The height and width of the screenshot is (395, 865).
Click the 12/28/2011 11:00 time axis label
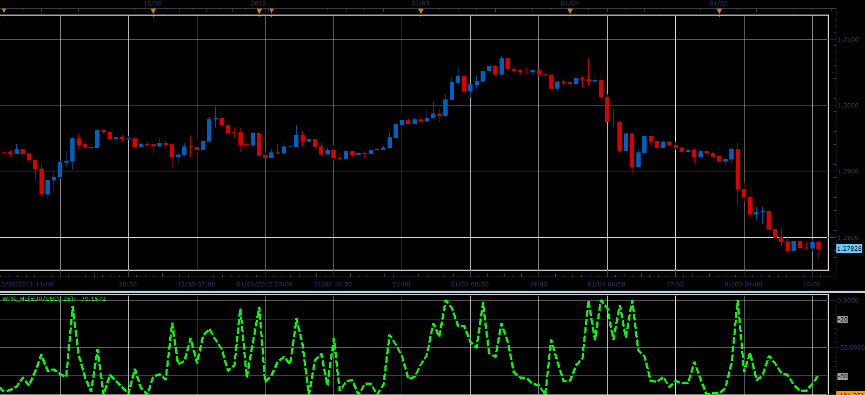coord(26,284)
